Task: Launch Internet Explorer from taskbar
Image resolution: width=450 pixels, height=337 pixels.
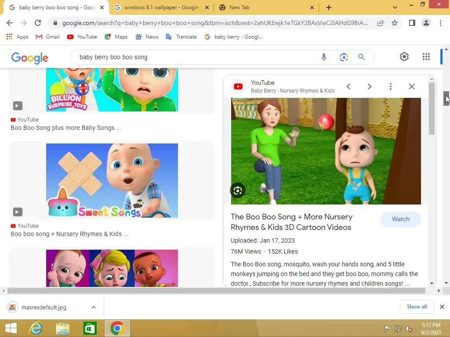Action: [x=36, y=328]
